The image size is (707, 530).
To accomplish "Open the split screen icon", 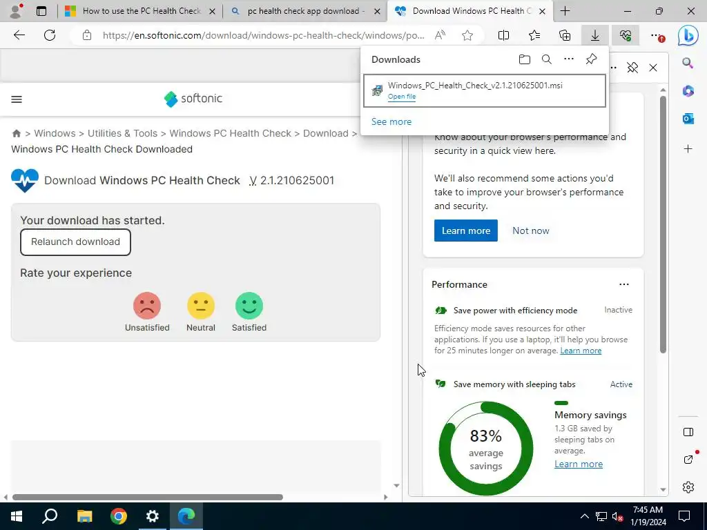I will pos(503,35).
